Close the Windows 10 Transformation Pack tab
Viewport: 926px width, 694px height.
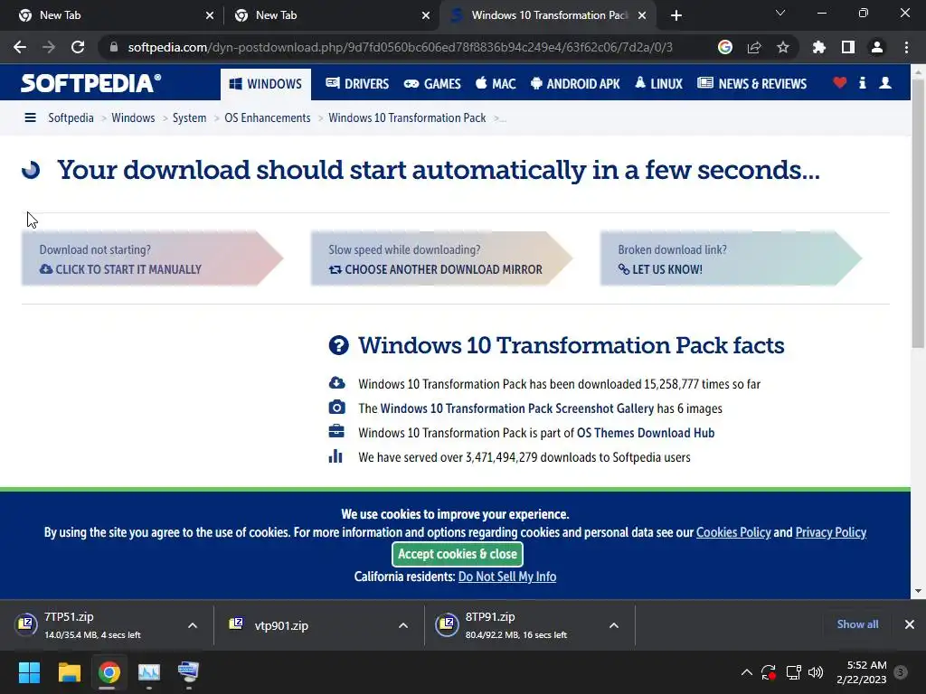coord(642,15)
